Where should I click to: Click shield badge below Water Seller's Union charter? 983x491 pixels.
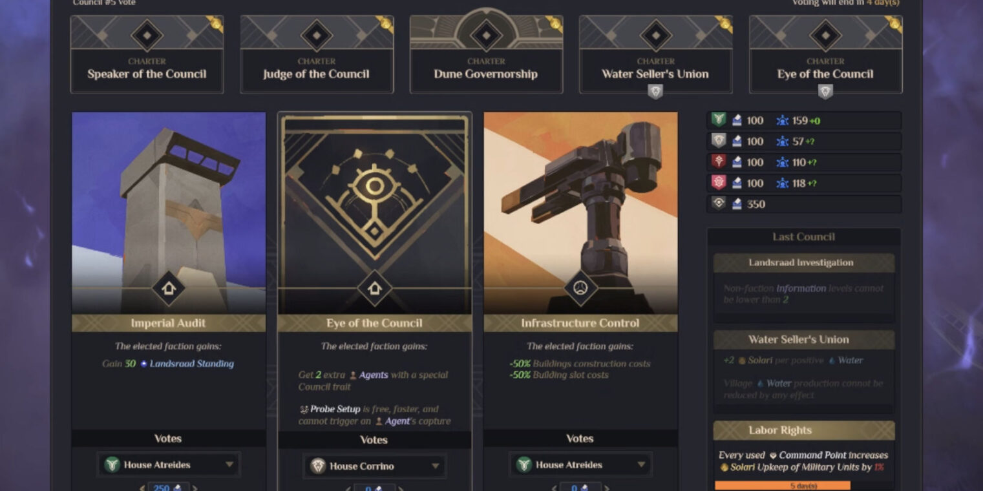point(655,92)
